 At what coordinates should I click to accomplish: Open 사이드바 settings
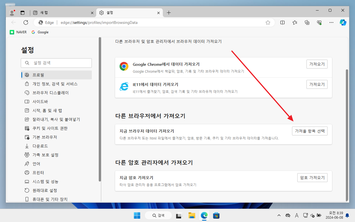56,102
